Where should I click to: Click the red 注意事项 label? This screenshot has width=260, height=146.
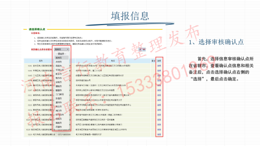36,33
